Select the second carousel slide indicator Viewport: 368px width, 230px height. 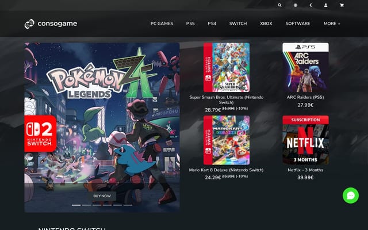click(86, 205)
